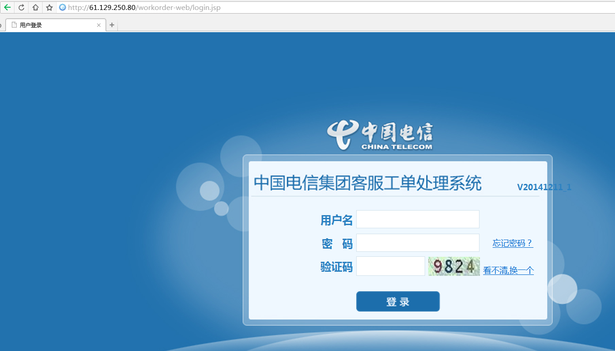This screenshot has width=615, height=351.
Task: Click the 登录 button
Action: [x=398, y=302]
